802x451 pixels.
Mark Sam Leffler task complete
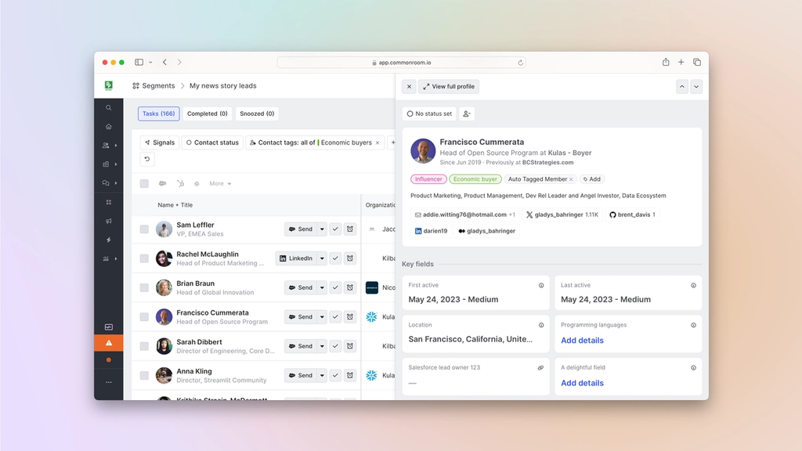[335, 229]
